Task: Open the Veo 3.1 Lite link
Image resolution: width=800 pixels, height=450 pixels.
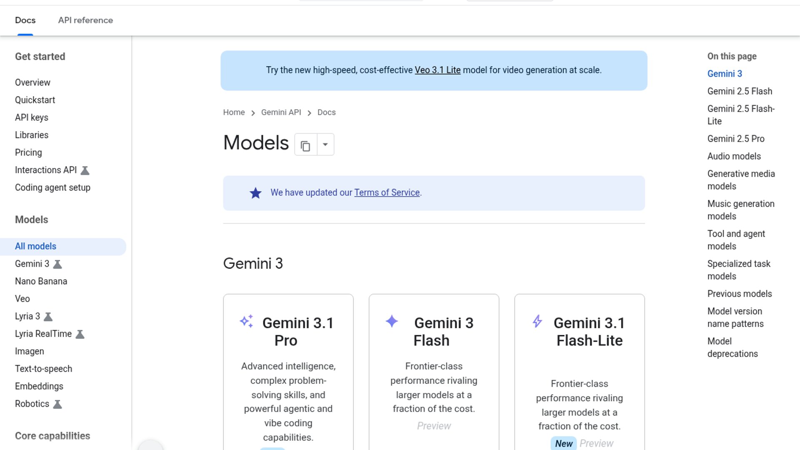Action: coord(437,70)
